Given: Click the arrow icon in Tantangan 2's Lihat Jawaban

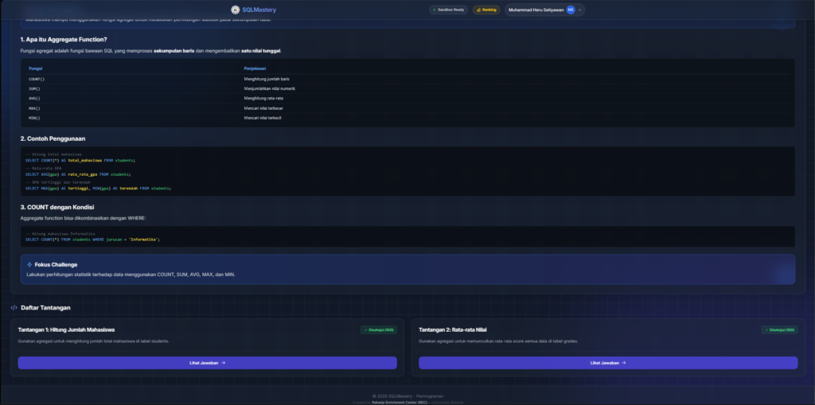Looking at the screenshot, I should point(624,363).
